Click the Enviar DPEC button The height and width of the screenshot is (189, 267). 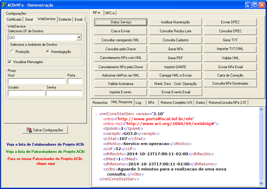[x=230, y=22]
